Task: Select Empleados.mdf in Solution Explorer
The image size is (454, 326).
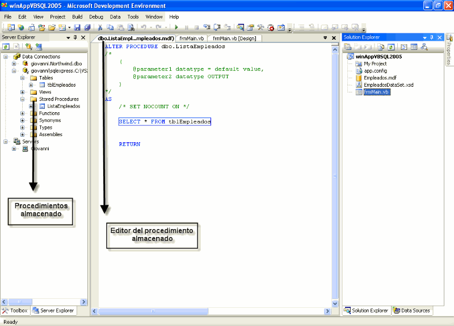Action: coord(380,78)
